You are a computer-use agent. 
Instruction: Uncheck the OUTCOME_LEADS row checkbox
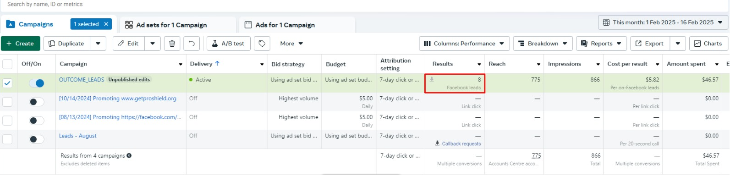point(7,83)
